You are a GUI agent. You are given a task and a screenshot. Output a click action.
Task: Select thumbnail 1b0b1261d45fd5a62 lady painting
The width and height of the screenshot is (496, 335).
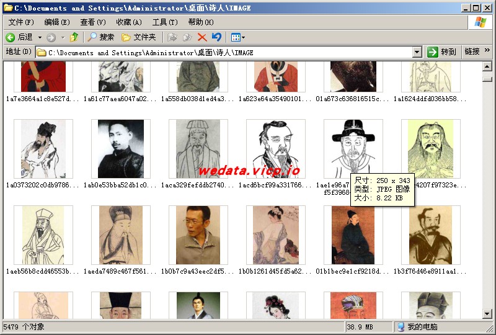(x=276, y=235)
